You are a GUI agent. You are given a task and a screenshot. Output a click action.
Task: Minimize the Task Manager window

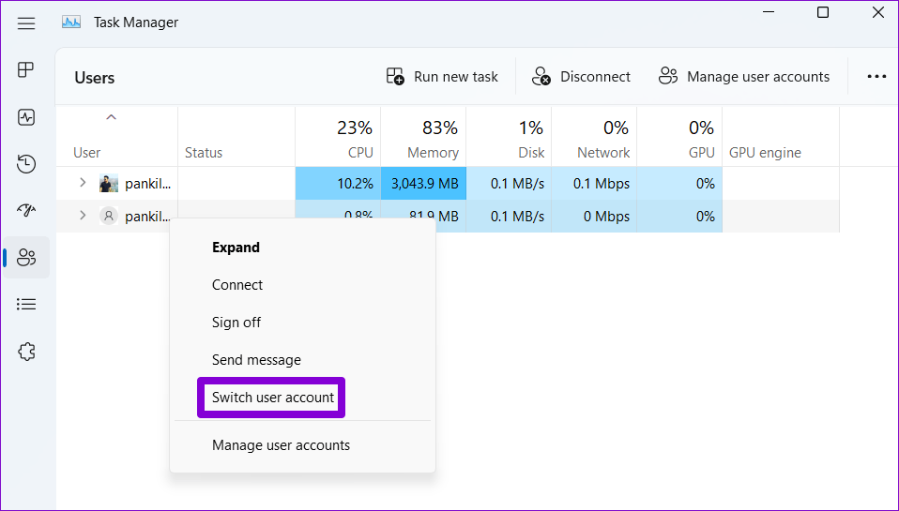coord(769,12)
